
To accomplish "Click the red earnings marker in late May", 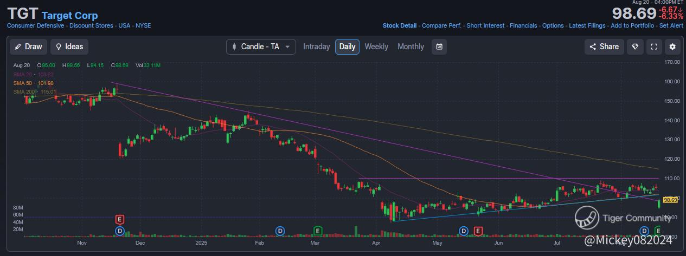I will click(478, 231).
